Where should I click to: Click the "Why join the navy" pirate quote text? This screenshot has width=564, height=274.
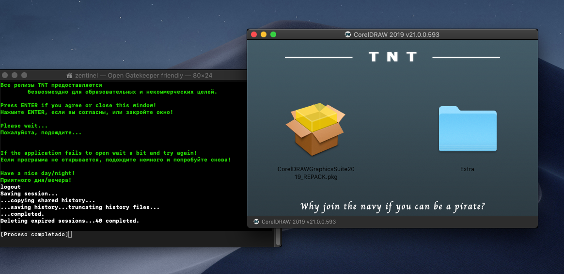click(393, 207)
